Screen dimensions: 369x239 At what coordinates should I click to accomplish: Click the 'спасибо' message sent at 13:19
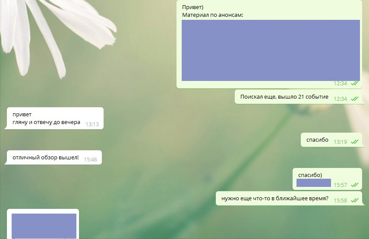click(317, 140)
